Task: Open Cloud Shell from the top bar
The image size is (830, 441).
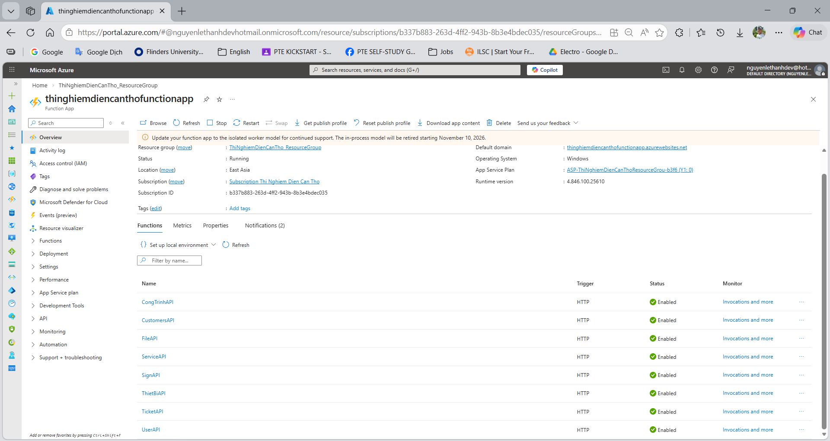Action: pos(666,70)
